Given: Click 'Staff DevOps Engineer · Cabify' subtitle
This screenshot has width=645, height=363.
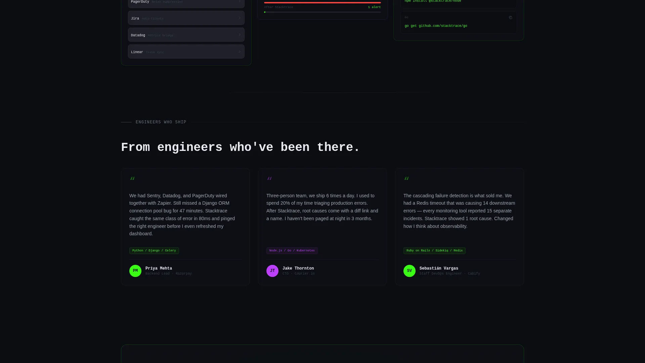Looking at the screenshot, I should 449,274.
